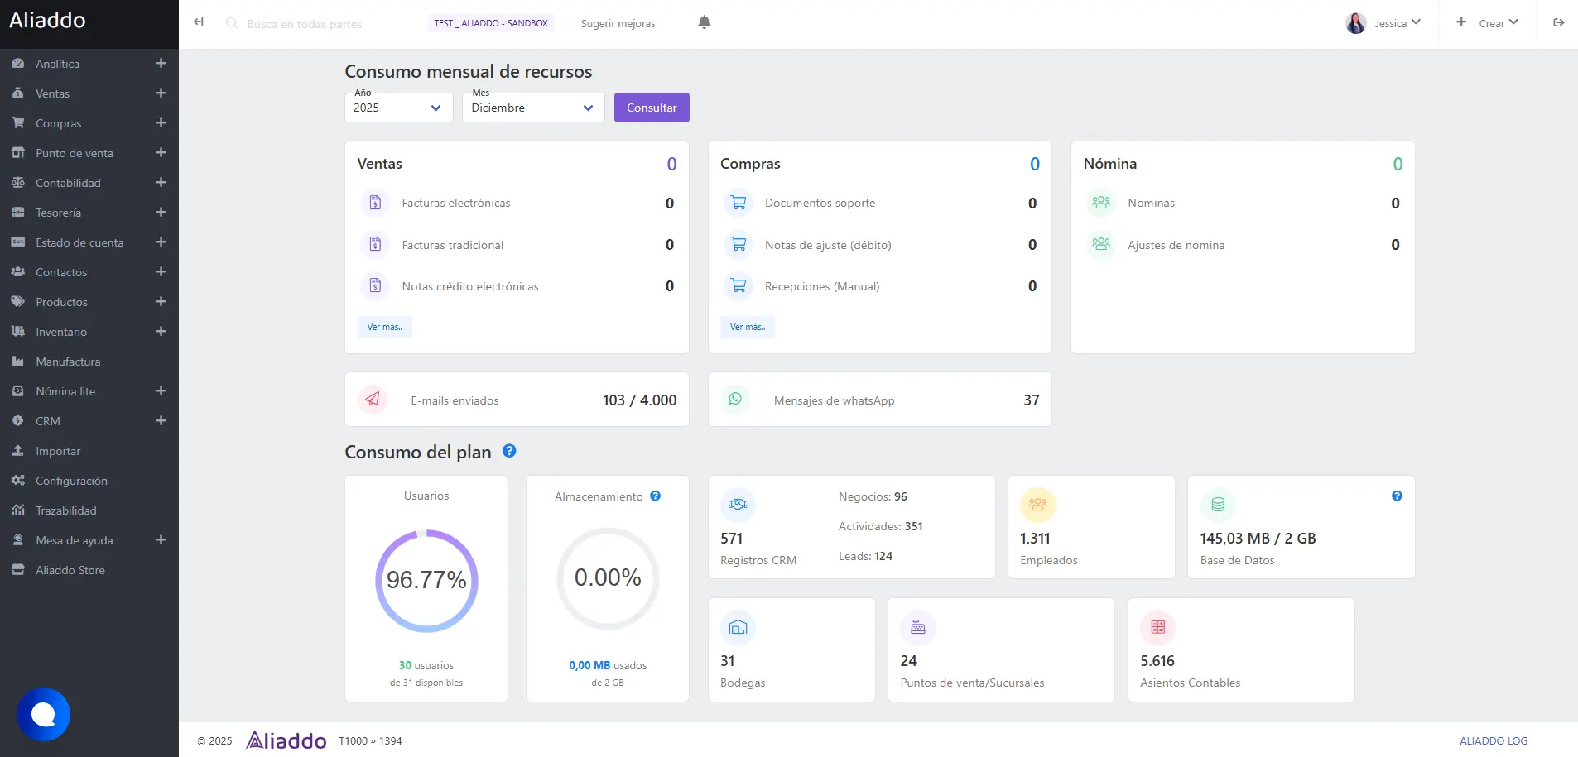The height and width of the screenshot is (757, 1578).
Task: Click the help icon on Base de Datos card
Action: point(1397,496)
